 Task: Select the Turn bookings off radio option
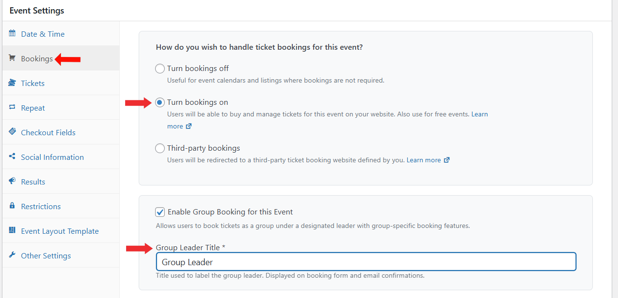click(x=160, y=69)
